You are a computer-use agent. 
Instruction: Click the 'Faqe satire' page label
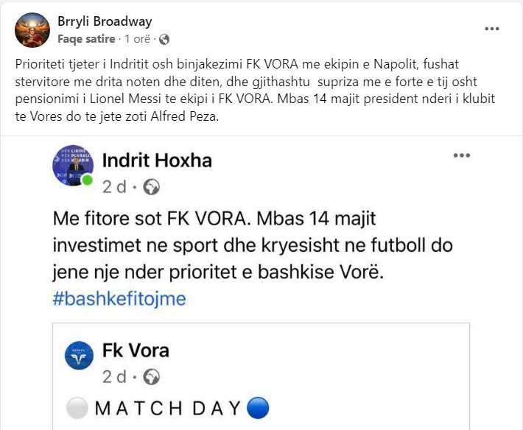pos(86,38)
